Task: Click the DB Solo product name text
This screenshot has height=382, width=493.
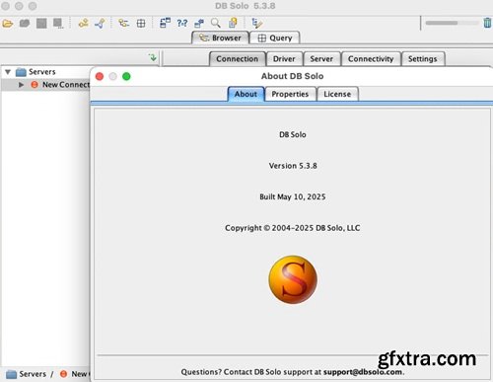Action: pos(293,134)
